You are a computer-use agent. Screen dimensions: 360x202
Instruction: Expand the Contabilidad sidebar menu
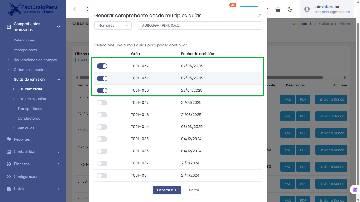(x=59, y=152)
